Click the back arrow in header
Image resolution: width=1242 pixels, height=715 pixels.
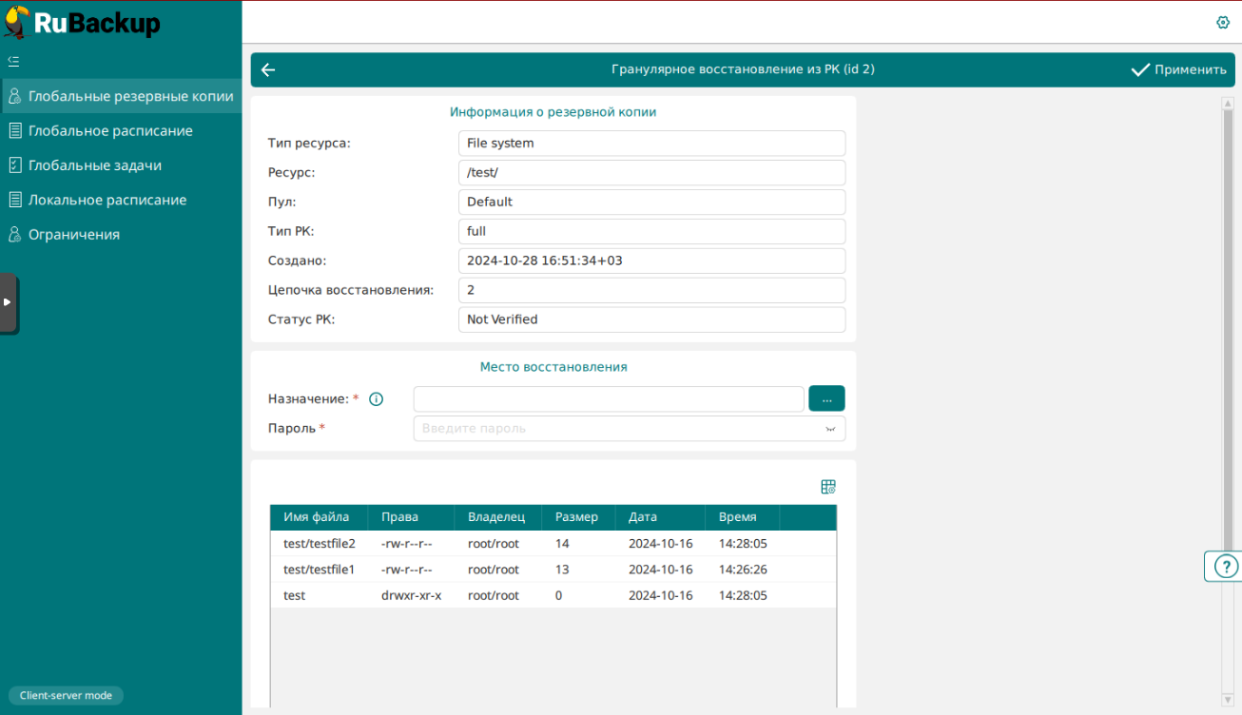[x=268, y=69]
